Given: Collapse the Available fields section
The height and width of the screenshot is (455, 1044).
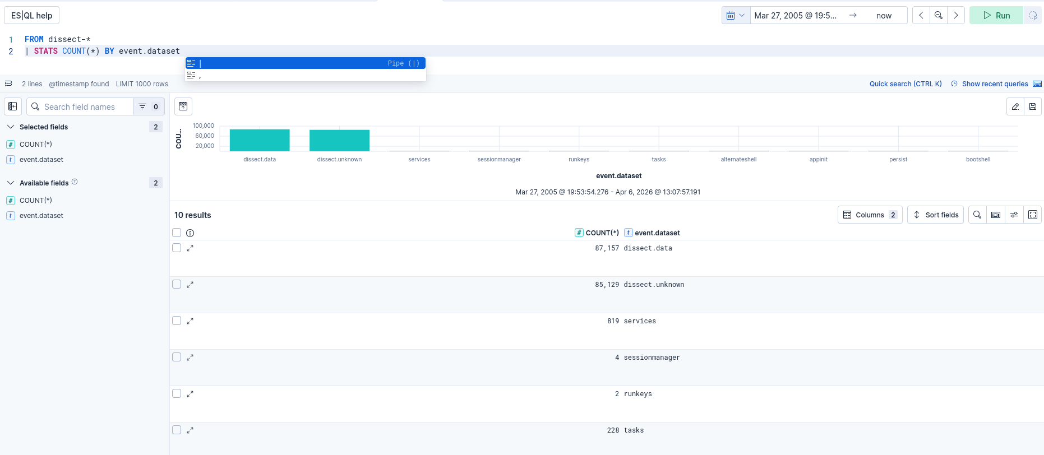Looking at the screenshot, I should click(x=11, y=183).
